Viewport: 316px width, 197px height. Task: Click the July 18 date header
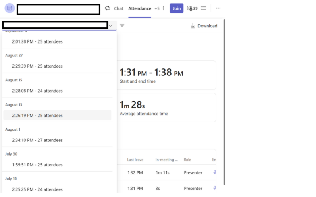(x=11, y=178)
